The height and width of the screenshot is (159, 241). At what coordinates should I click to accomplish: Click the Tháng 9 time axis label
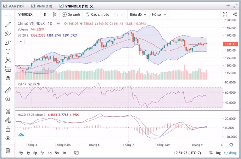(197, 145)
